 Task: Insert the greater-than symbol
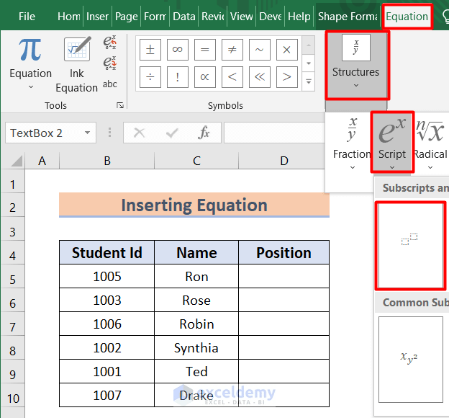click(x=286, y=77)
